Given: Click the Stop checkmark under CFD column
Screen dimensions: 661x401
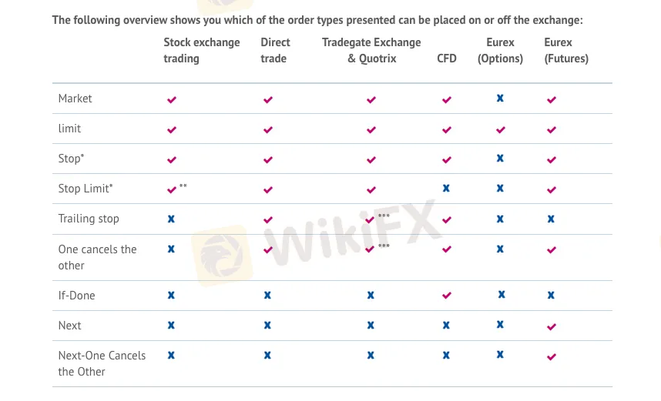Looking at the screenshot, I should (x=447, y=160).
